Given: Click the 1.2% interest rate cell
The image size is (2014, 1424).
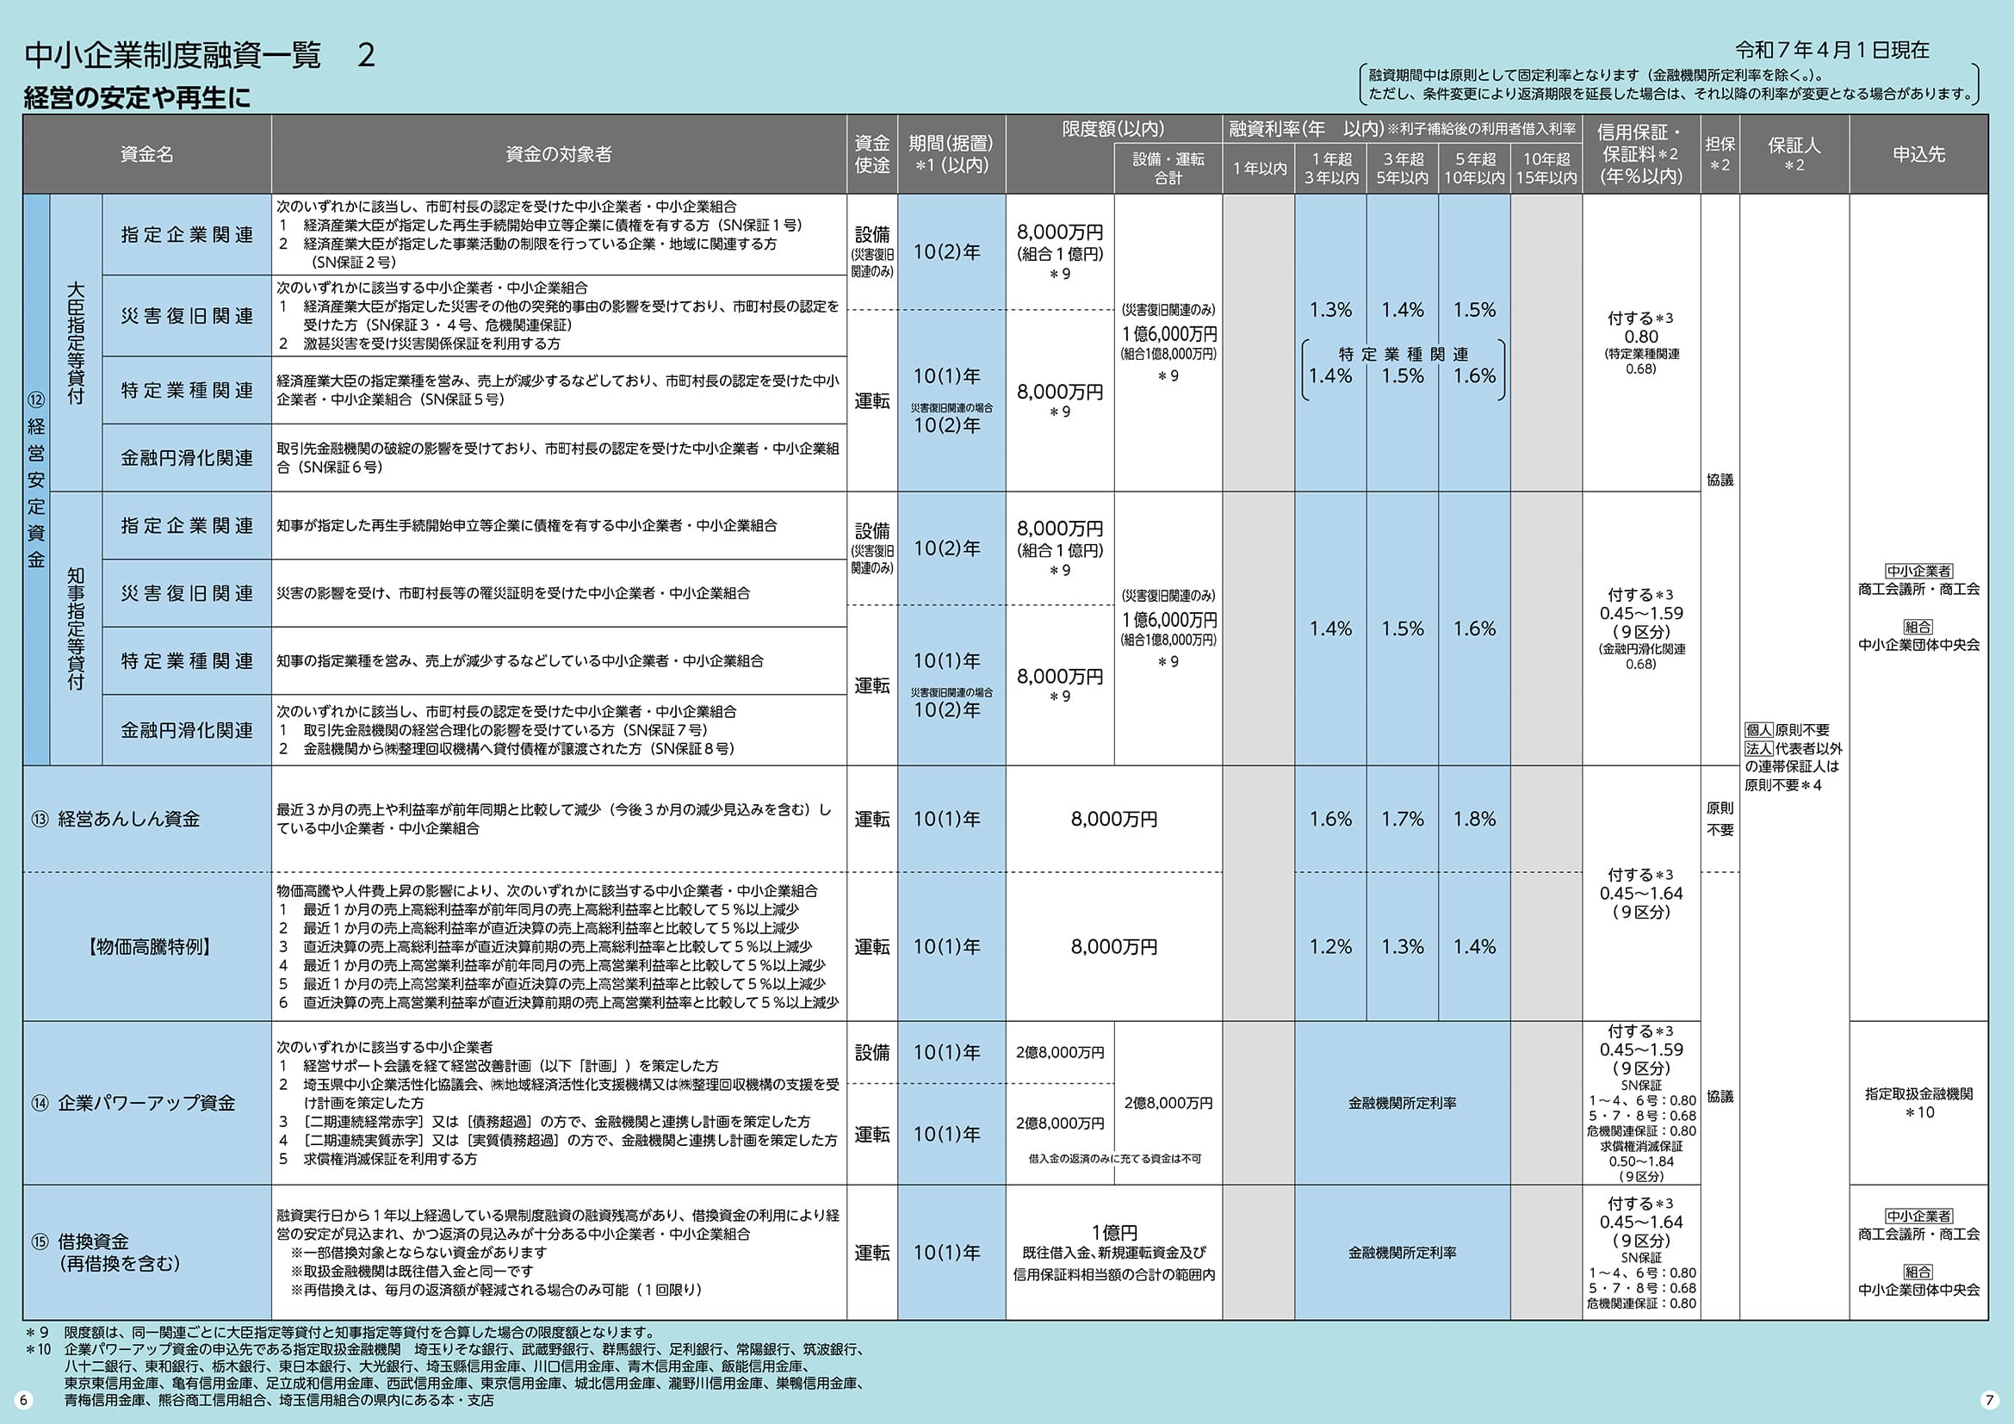Looking at the screenshot, I should [1329, 947].
